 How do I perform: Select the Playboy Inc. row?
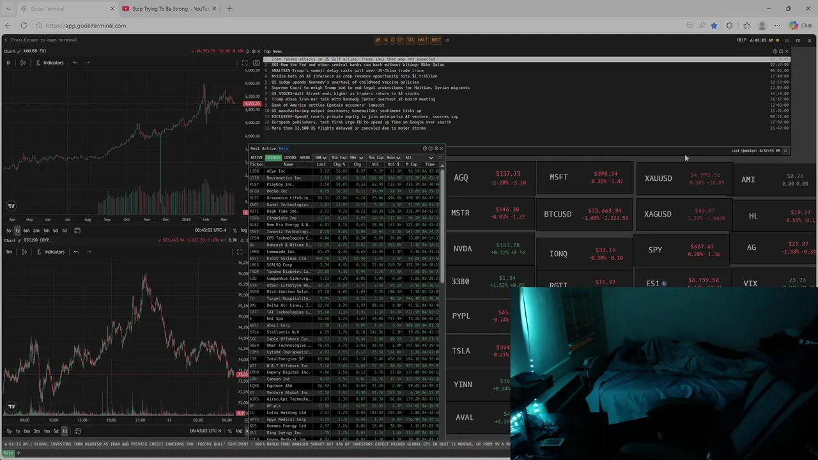[344, 185]
